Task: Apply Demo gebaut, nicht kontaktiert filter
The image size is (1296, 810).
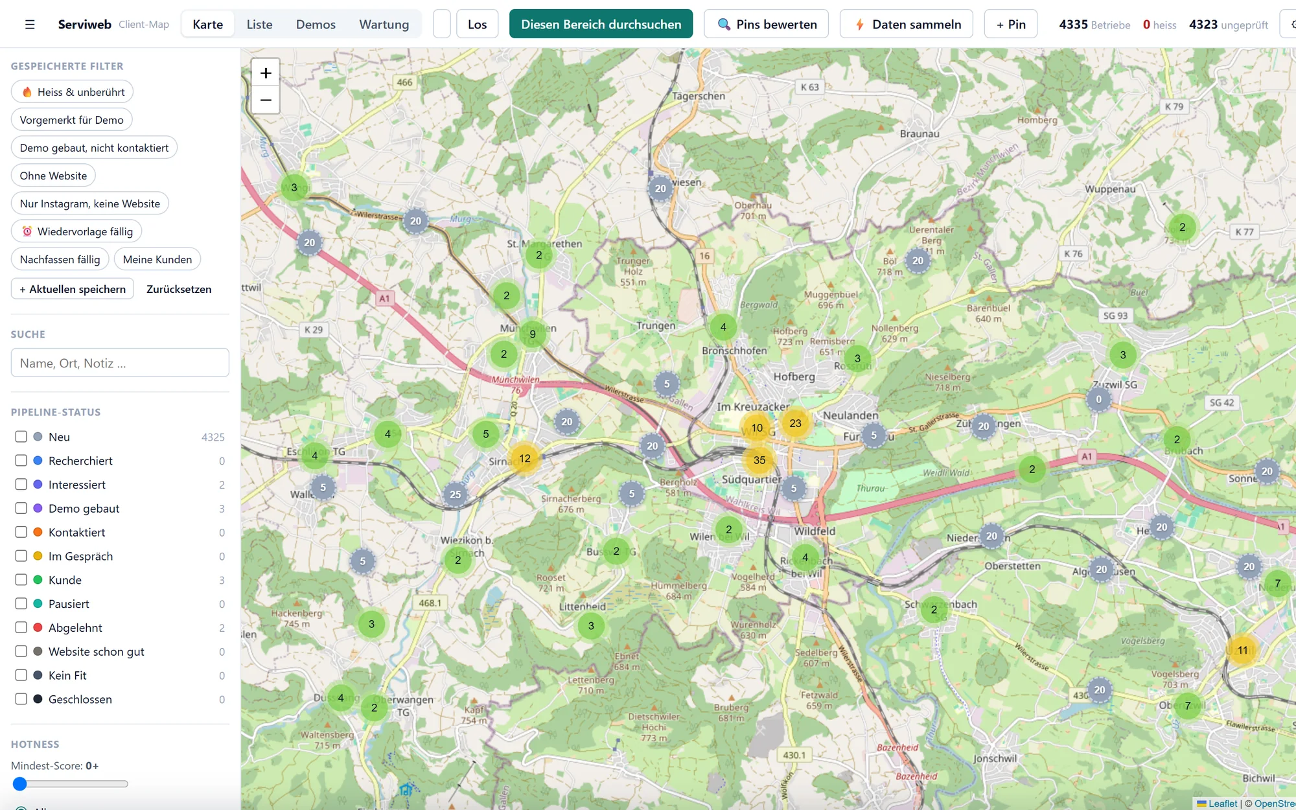Action: pos(94,148)
